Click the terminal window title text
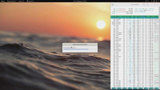 tap(135, 4)
